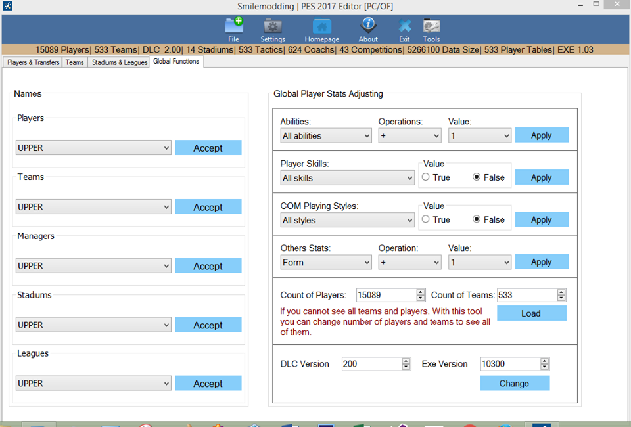Switch to Players & Transfers tab
This screenshot has height=427, width=631.
(33, 62)
